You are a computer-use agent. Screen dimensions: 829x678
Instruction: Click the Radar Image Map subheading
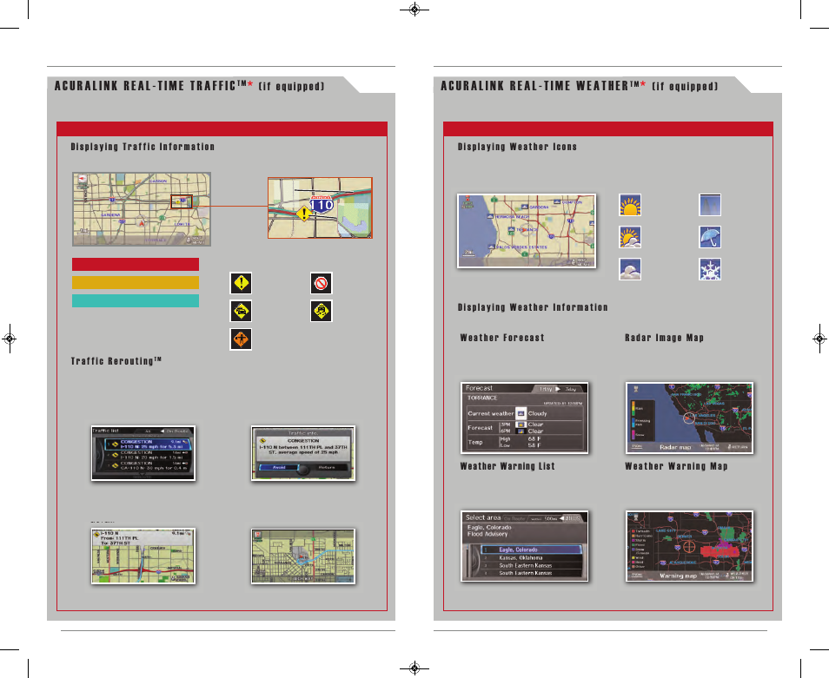click(x=664, y=338)
